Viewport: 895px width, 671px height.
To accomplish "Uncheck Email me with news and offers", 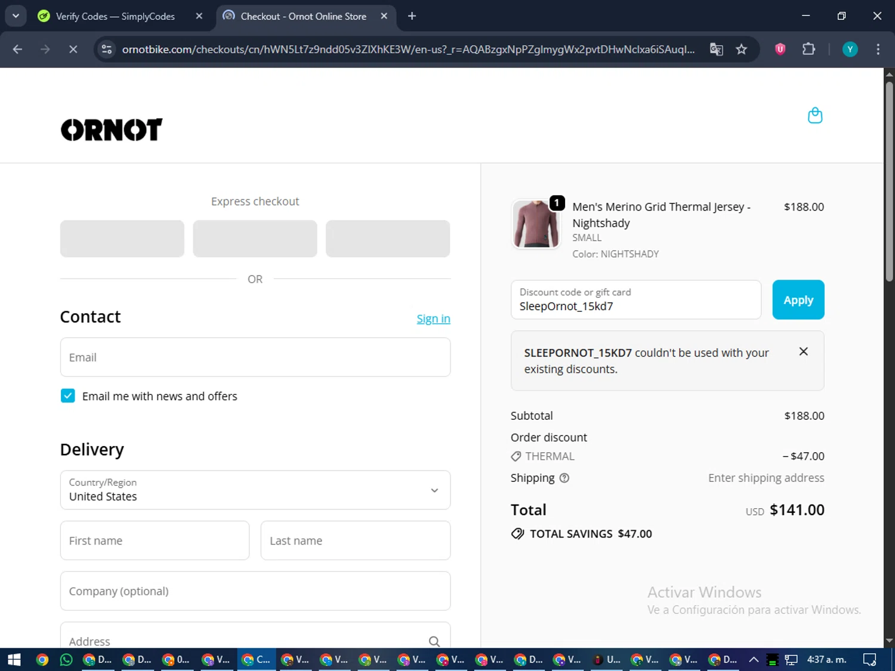I will coord(68,396).
